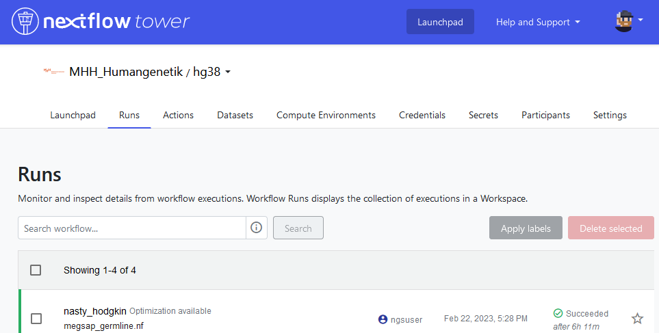This screenshot has width=659, height=333.
Task: Check the nasty_hodgkin run checkbox
Action: (36, 319)
